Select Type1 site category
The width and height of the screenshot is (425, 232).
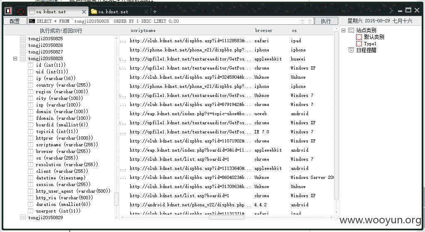click(x=370, y=43)
